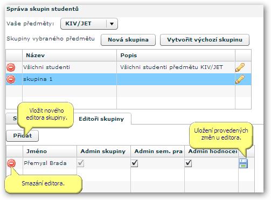Select the 'Všichni studenti' name cell

click(70, 67)
